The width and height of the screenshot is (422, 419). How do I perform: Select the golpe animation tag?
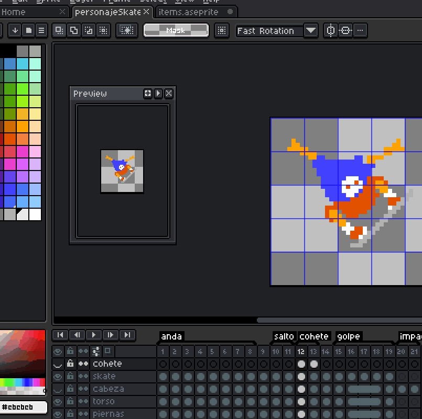point(349,336)
